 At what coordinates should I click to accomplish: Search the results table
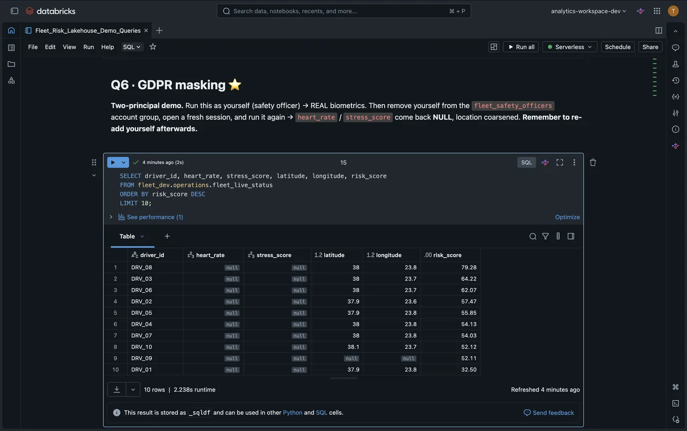click(532, 237)
